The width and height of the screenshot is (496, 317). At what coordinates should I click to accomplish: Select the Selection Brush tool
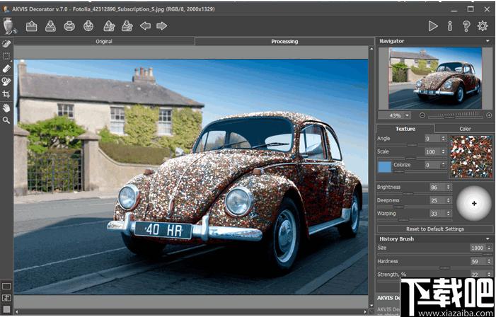click(6, 43)
